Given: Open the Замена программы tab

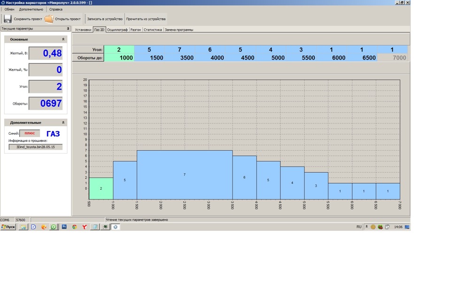Looking at the screenshot, I should point(179,30).
